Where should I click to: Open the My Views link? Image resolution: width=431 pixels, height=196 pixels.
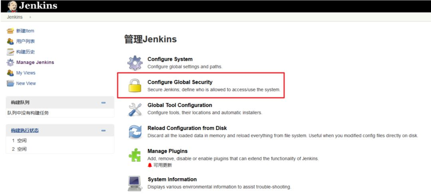[26, 73]
